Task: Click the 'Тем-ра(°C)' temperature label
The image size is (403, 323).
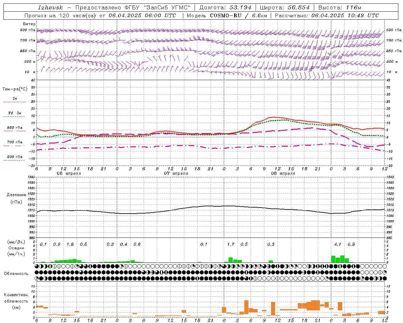Action: click(x=15, y=89)
